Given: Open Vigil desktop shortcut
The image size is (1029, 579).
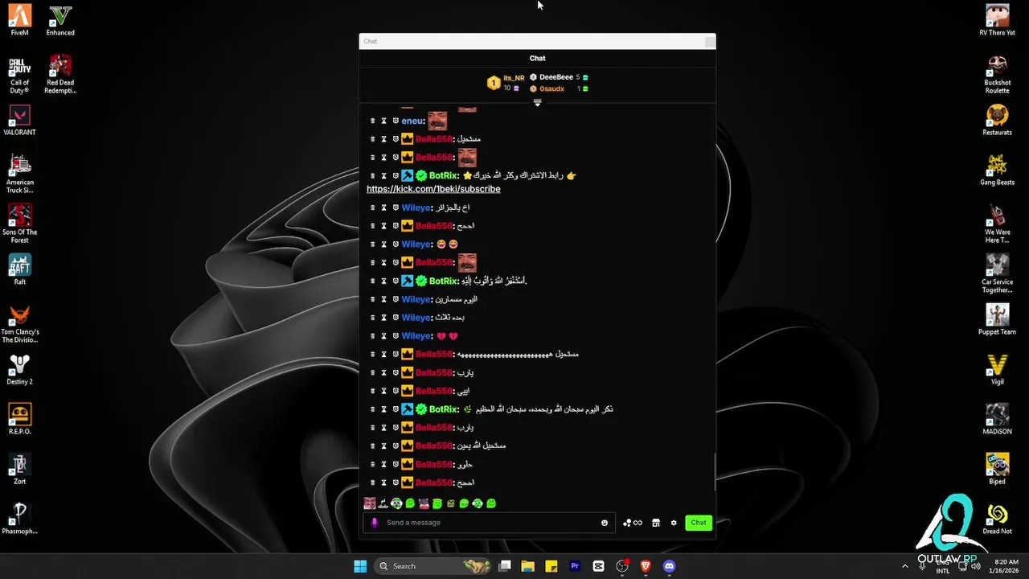Looking at the screenshot, I should tap(998, 369).
